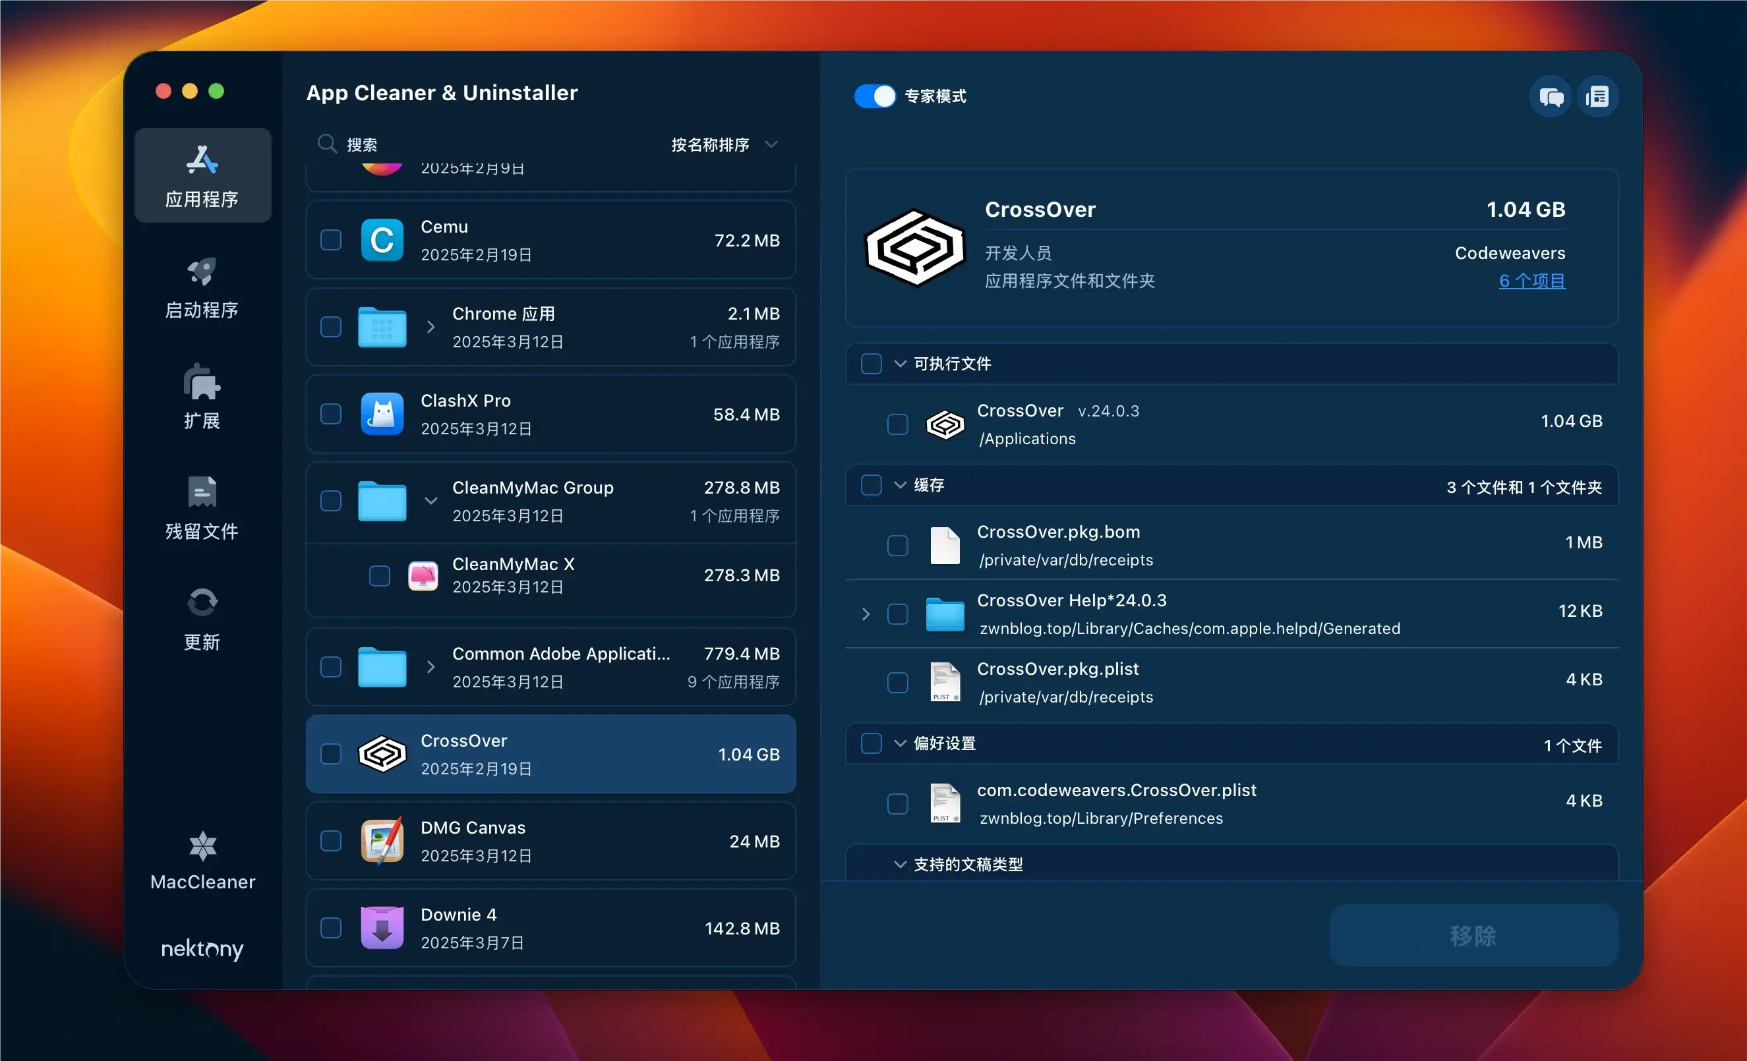Tick the CleanMyMac Group checkbox
1747x1061 pixels.
[331, 501]
